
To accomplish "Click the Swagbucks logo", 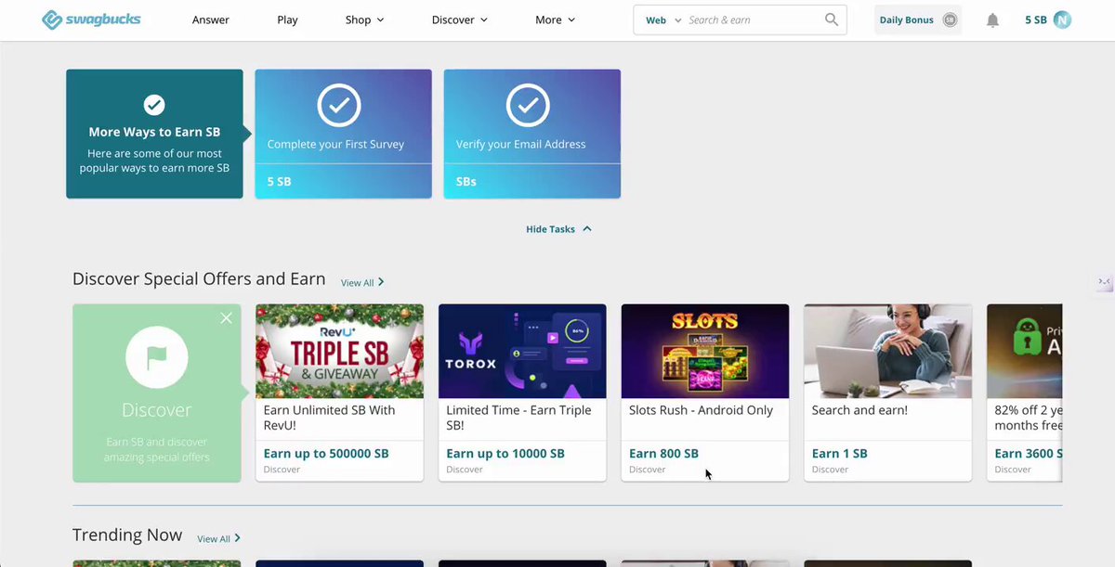I will click(x=91, y=19).
